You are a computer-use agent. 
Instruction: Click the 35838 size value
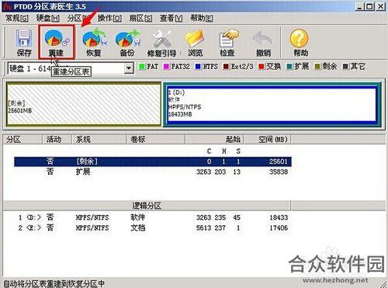pos(279,172)
